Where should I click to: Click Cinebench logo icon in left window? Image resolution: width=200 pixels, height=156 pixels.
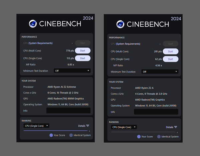click(33, 24)
